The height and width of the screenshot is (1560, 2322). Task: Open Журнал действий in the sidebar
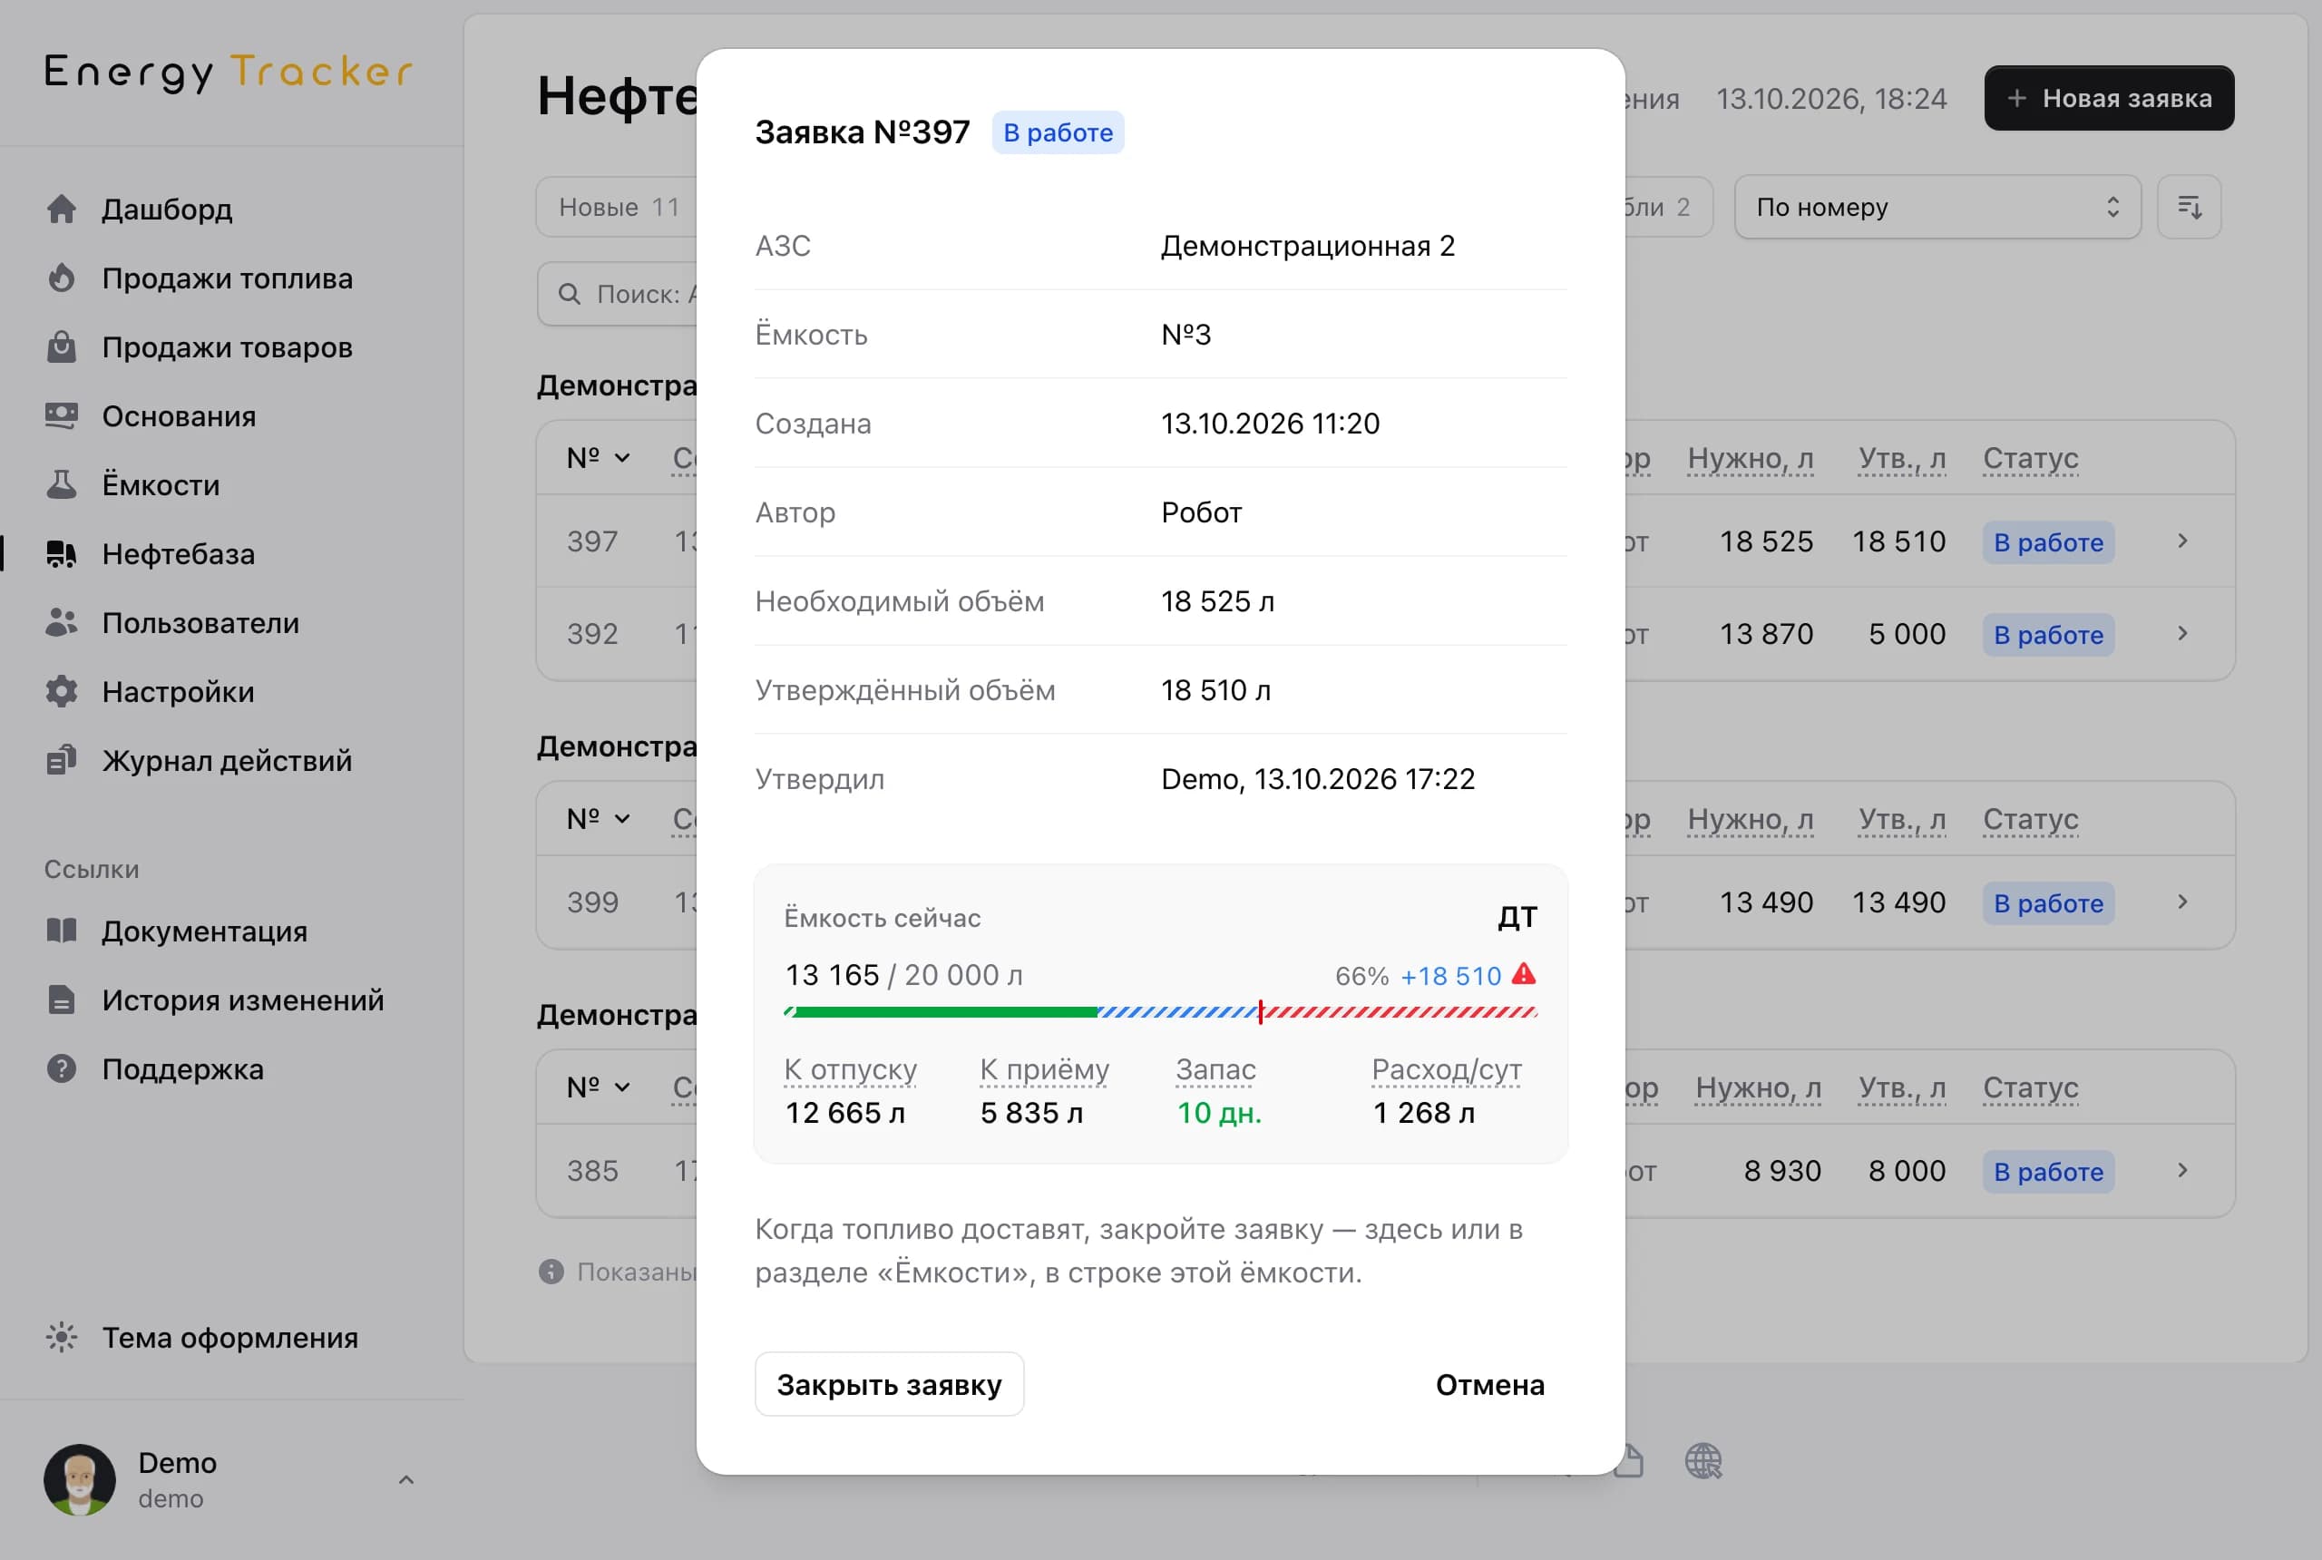tap(227, 760)
